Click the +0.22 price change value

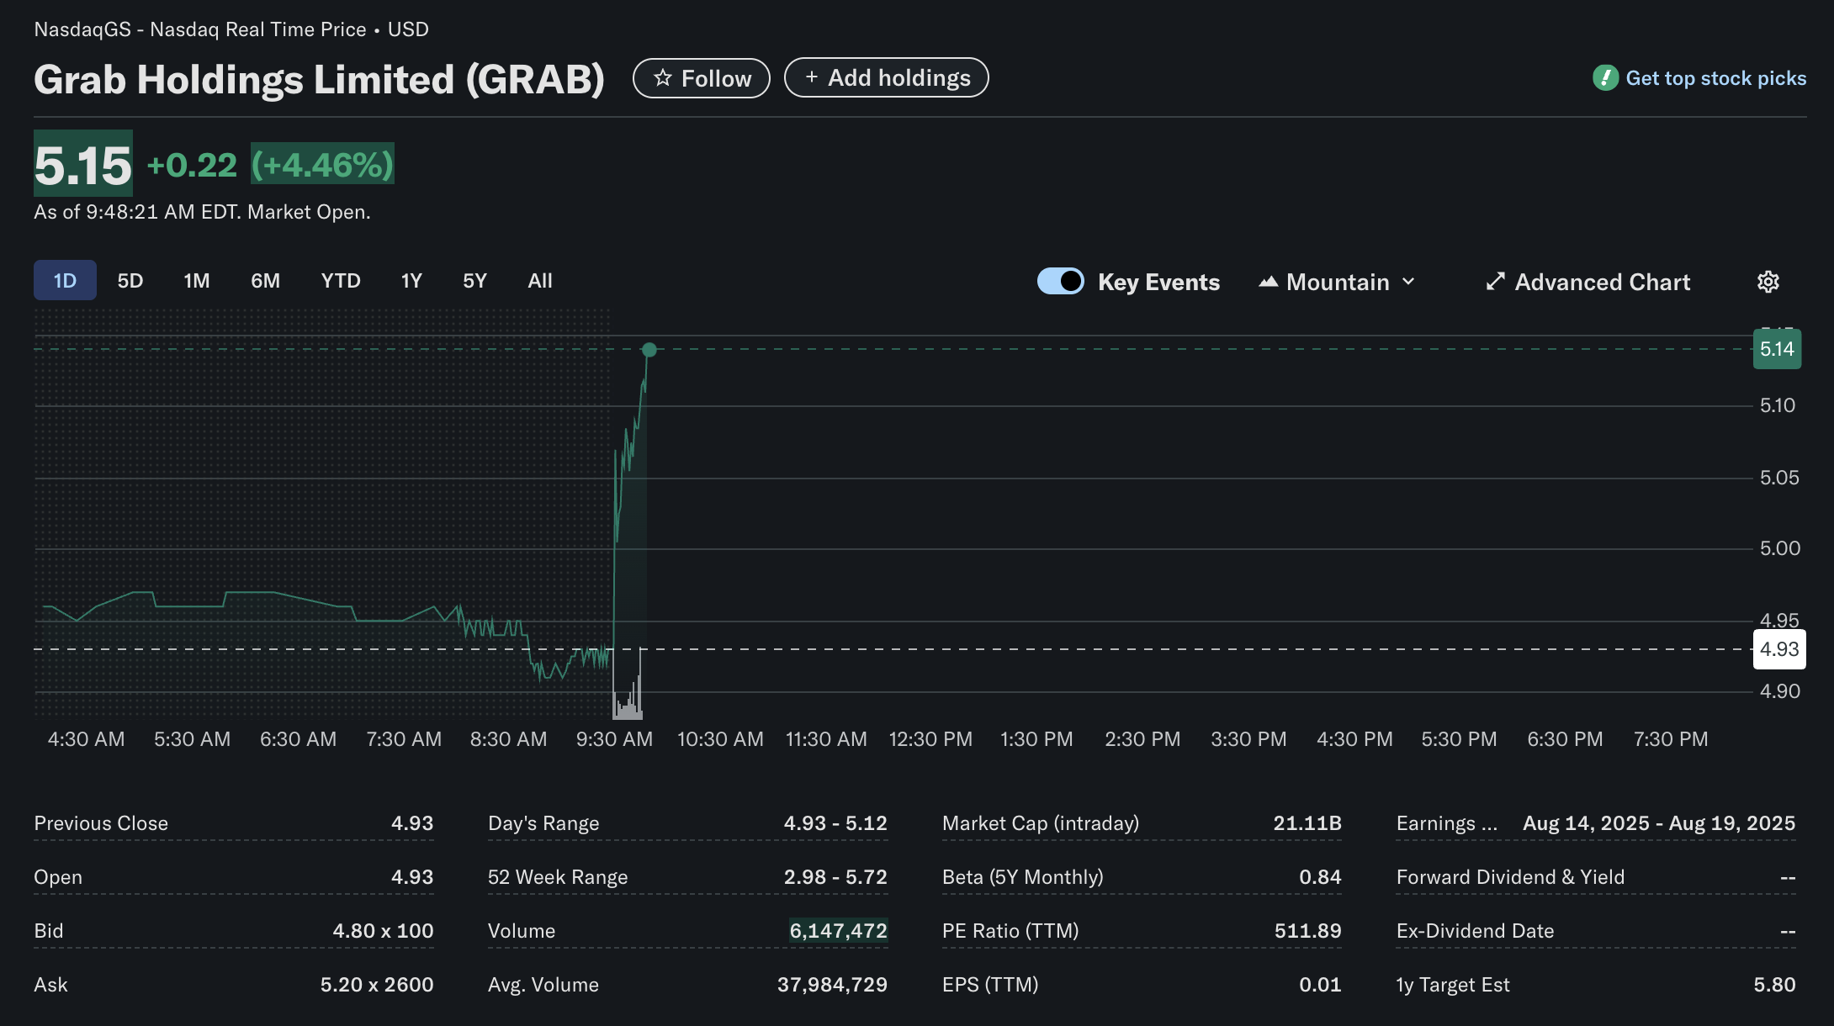[193, 165]
